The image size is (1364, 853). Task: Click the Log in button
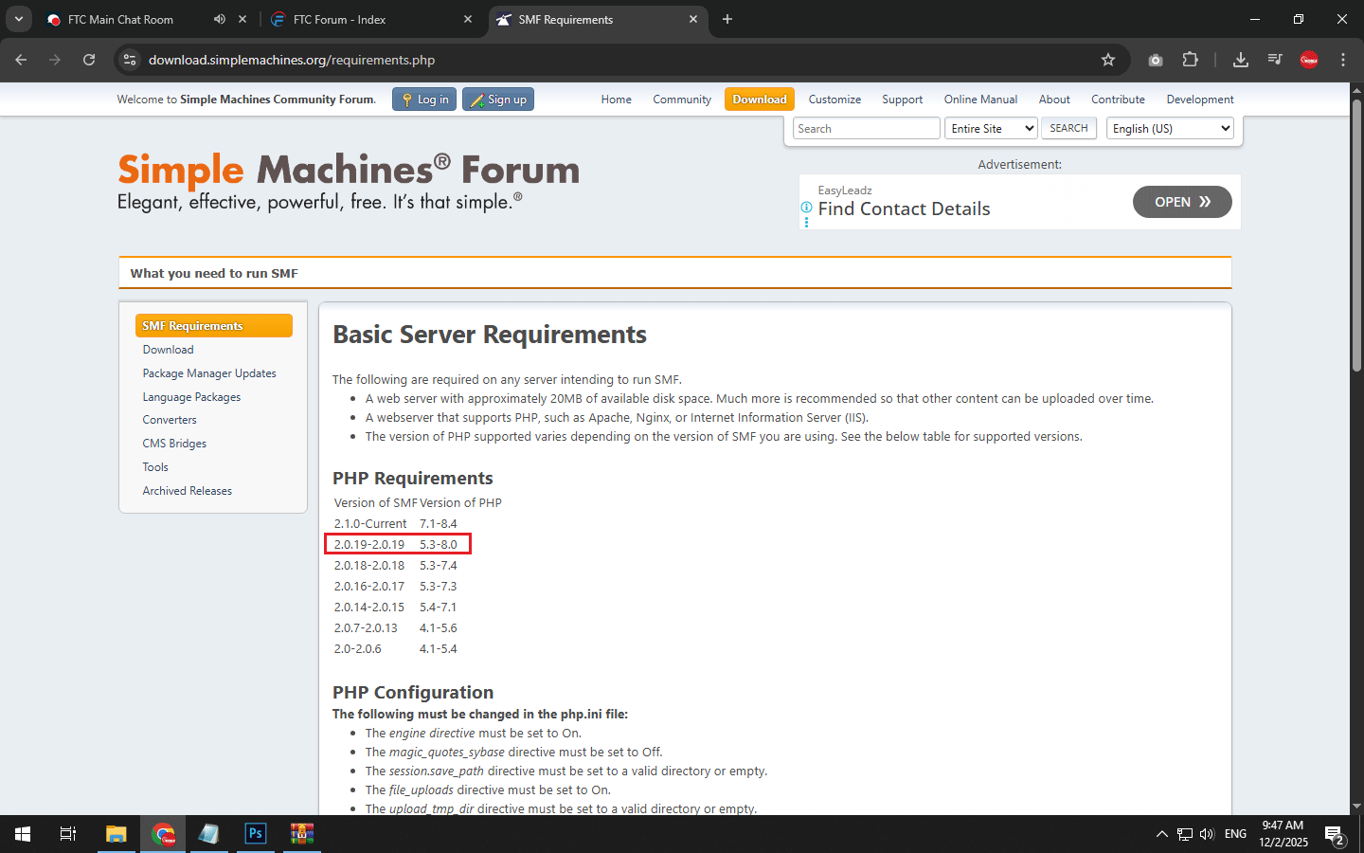tap(424, 100)
